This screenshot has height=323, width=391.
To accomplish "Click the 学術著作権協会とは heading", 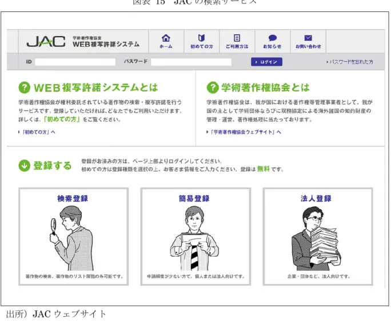I will 266,88.
